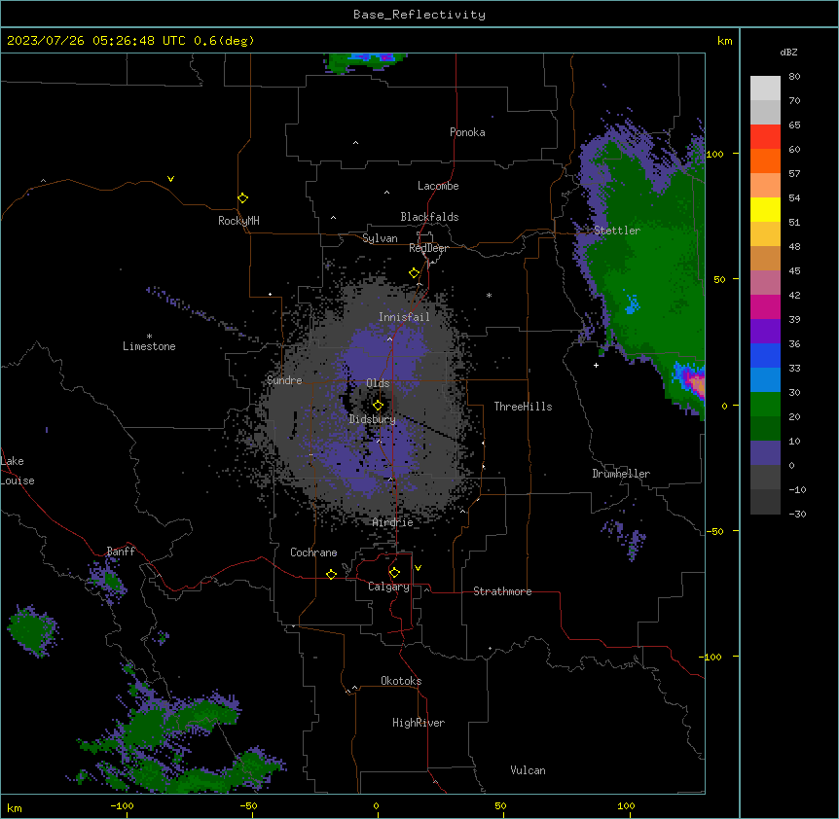The image size is (839, 819).
Task: Click the white plus marker west of Drumheller
Action: point(596,365)
